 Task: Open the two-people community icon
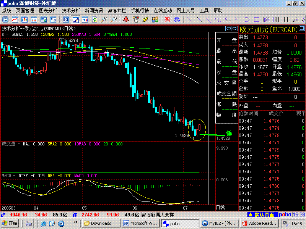[155, 20]
